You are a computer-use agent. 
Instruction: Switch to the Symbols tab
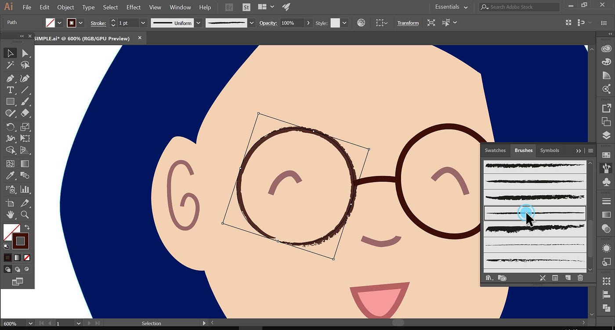pos(549,150)
